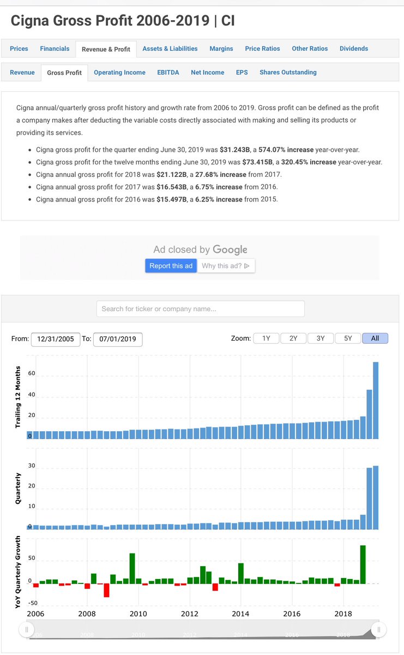This screenshot has height=655, width=404.
Task: Click the 2014 x-axis year label
Action: pyautogui.click(x=241, y=614)
